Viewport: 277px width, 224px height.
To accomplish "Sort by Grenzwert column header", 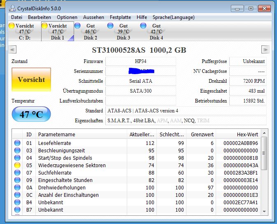I will (201, 134).
